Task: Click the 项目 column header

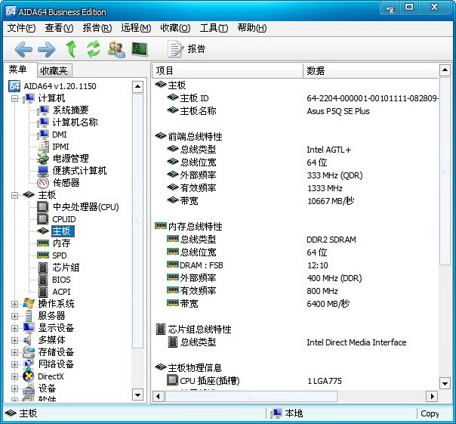Action: [226, 70]
